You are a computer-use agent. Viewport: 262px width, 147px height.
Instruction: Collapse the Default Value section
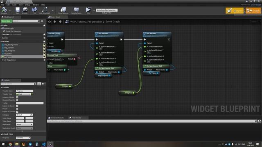[1, 134]
